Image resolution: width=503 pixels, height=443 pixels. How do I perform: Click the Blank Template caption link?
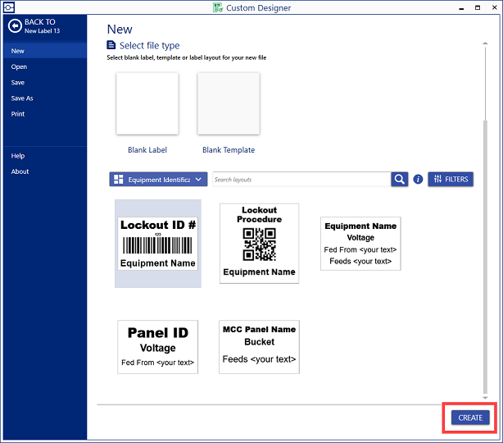pos(229,149)
